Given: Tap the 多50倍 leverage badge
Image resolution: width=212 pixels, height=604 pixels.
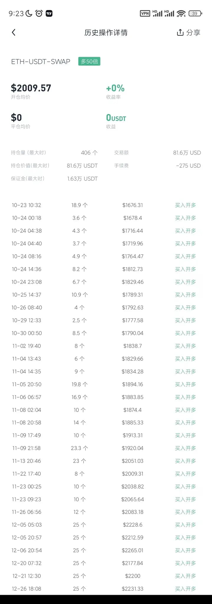Looking at the screenshot, I should coord(89,61).
